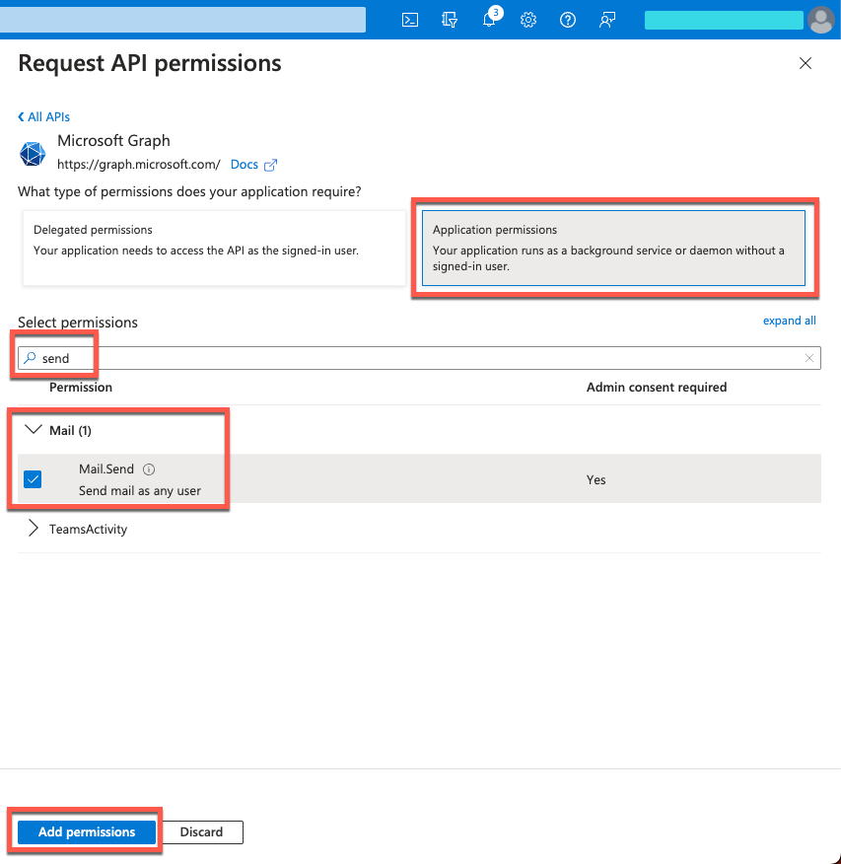The width and height of the screenshot is (841, 864).
Task: Click the help question mark icon
Action: (567, 19)
